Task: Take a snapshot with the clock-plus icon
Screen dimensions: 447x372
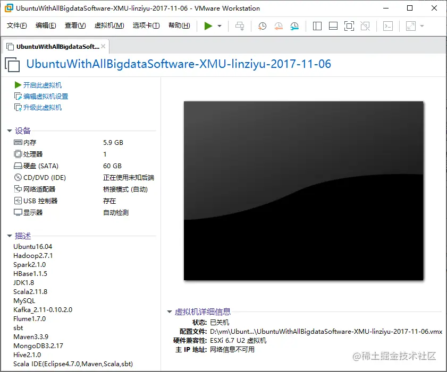Action: 262,26
